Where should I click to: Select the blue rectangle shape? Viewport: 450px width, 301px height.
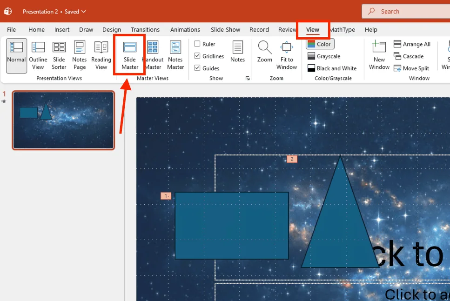[x=232, y=226]
